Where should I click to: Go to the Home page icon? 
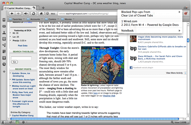pyautogui.click(x=41, y=14)
